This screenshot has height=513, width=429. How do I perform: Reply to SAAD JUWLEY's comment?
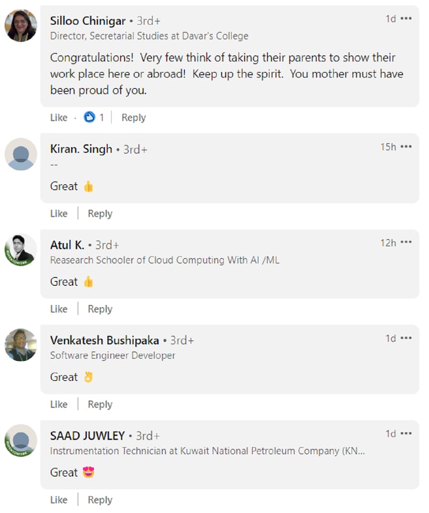[100, 500]
